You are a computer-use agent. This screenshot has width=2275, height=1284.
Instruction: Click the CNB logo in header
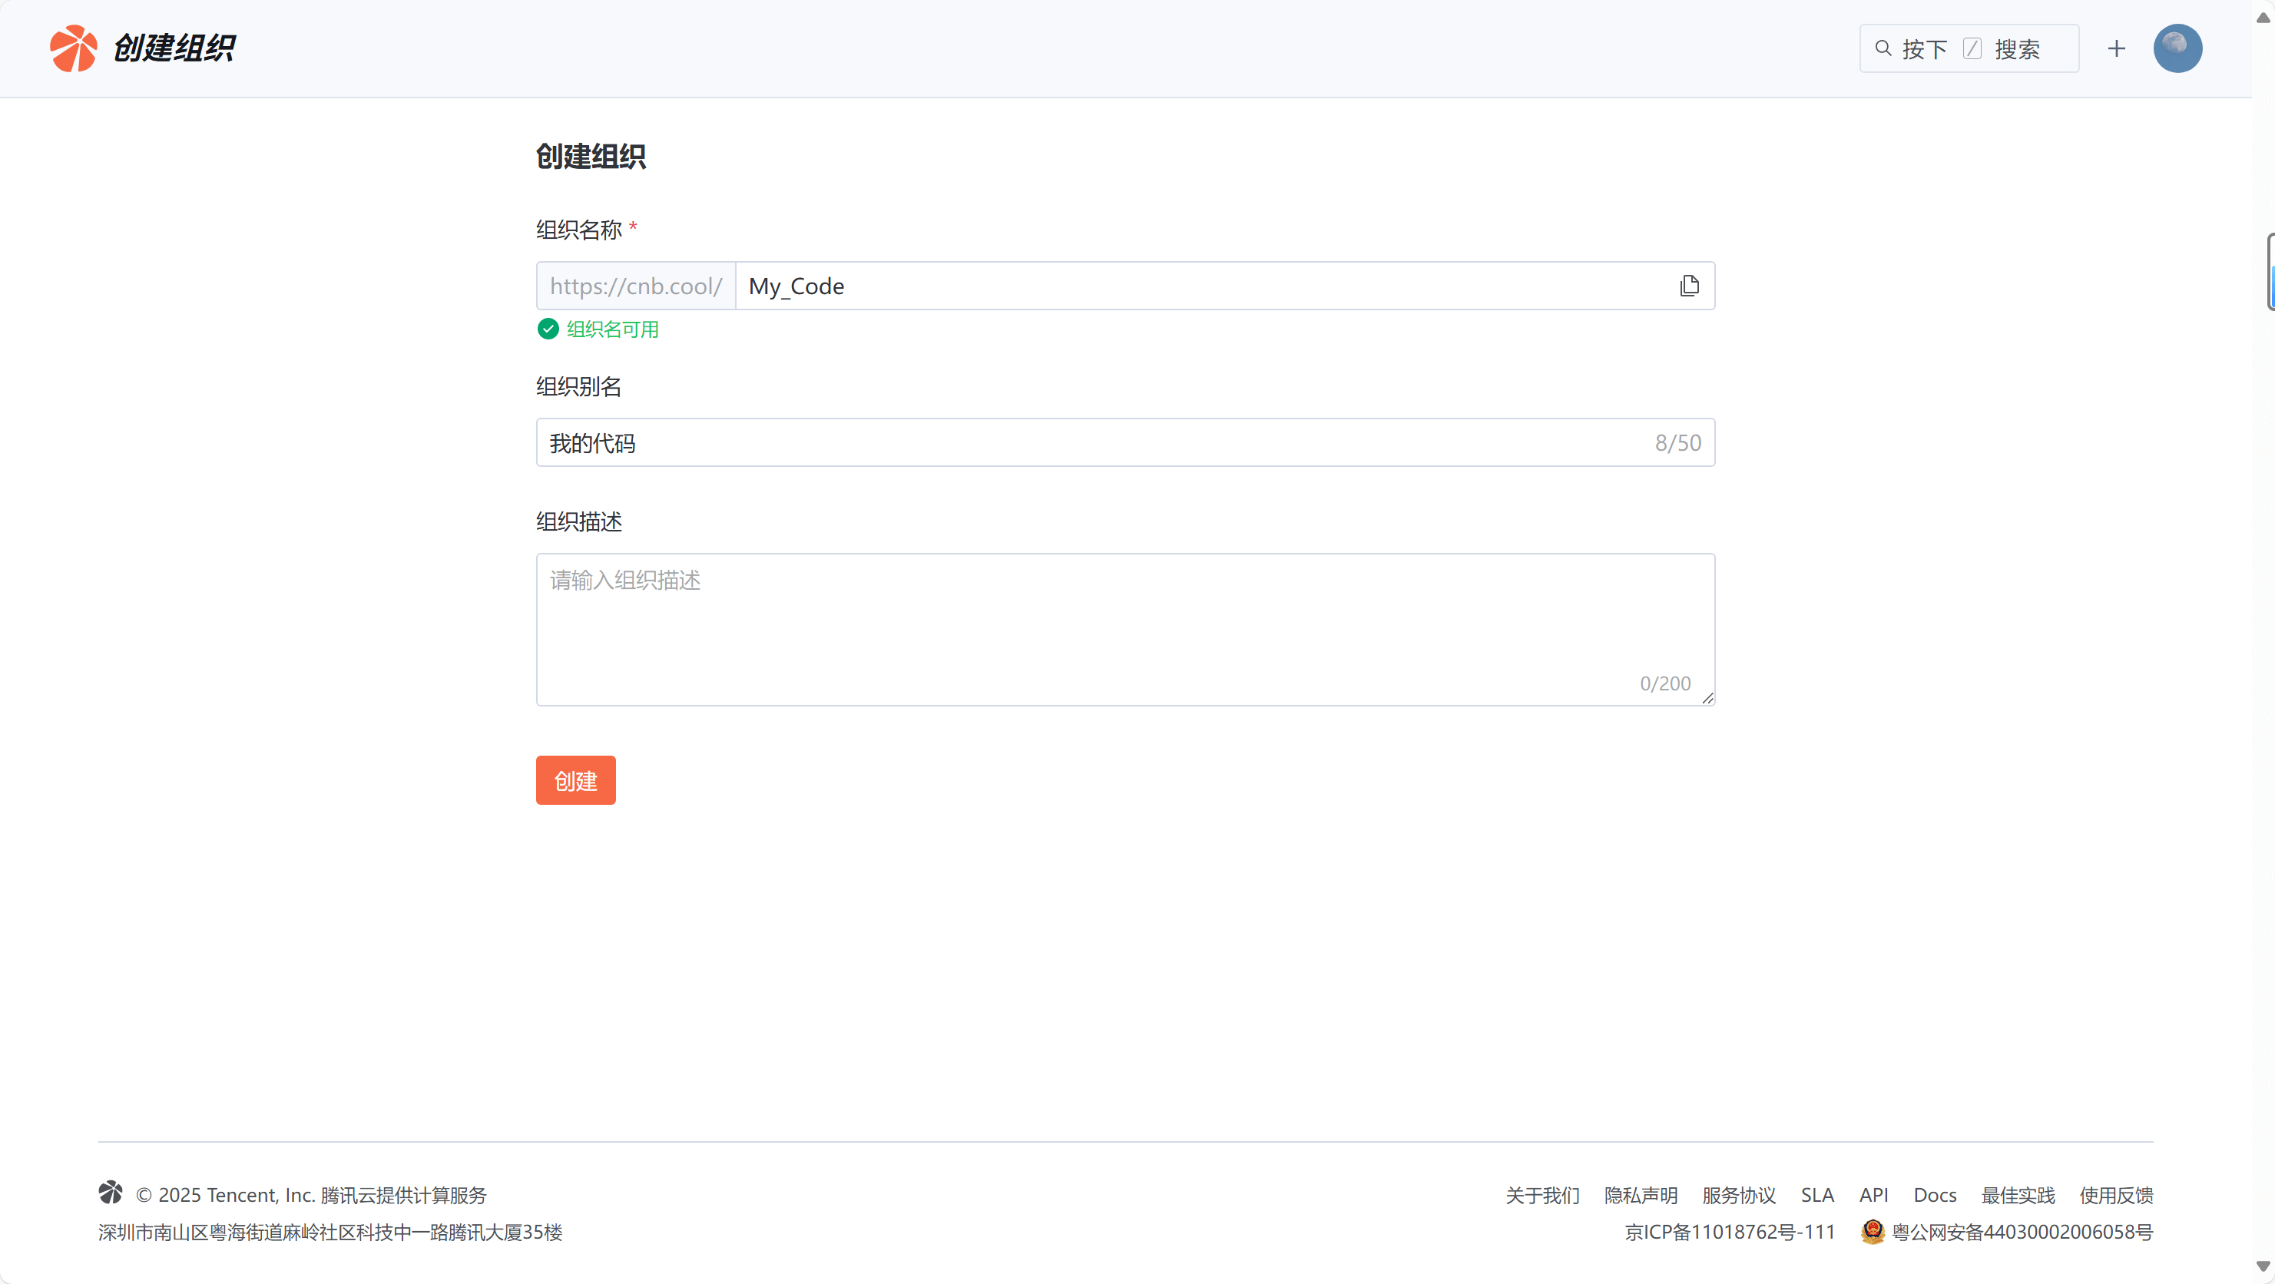pyautogui.click(x=73, y=48)
